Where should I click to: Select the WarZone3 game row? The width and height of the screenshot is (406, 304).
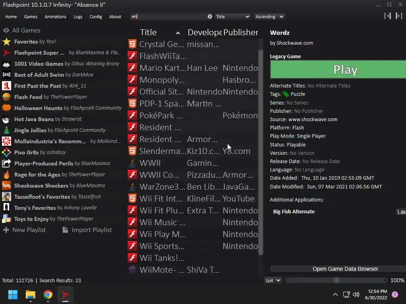click(193, 187)
